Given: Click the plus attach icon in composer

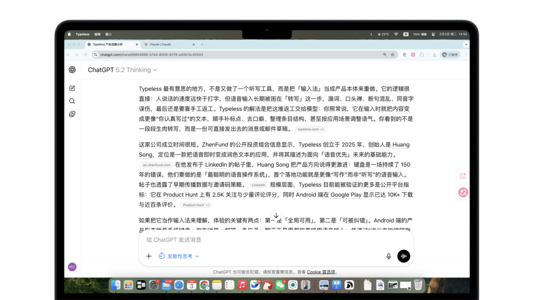Looking at the screenshot, I should click(x=149, y=256).
